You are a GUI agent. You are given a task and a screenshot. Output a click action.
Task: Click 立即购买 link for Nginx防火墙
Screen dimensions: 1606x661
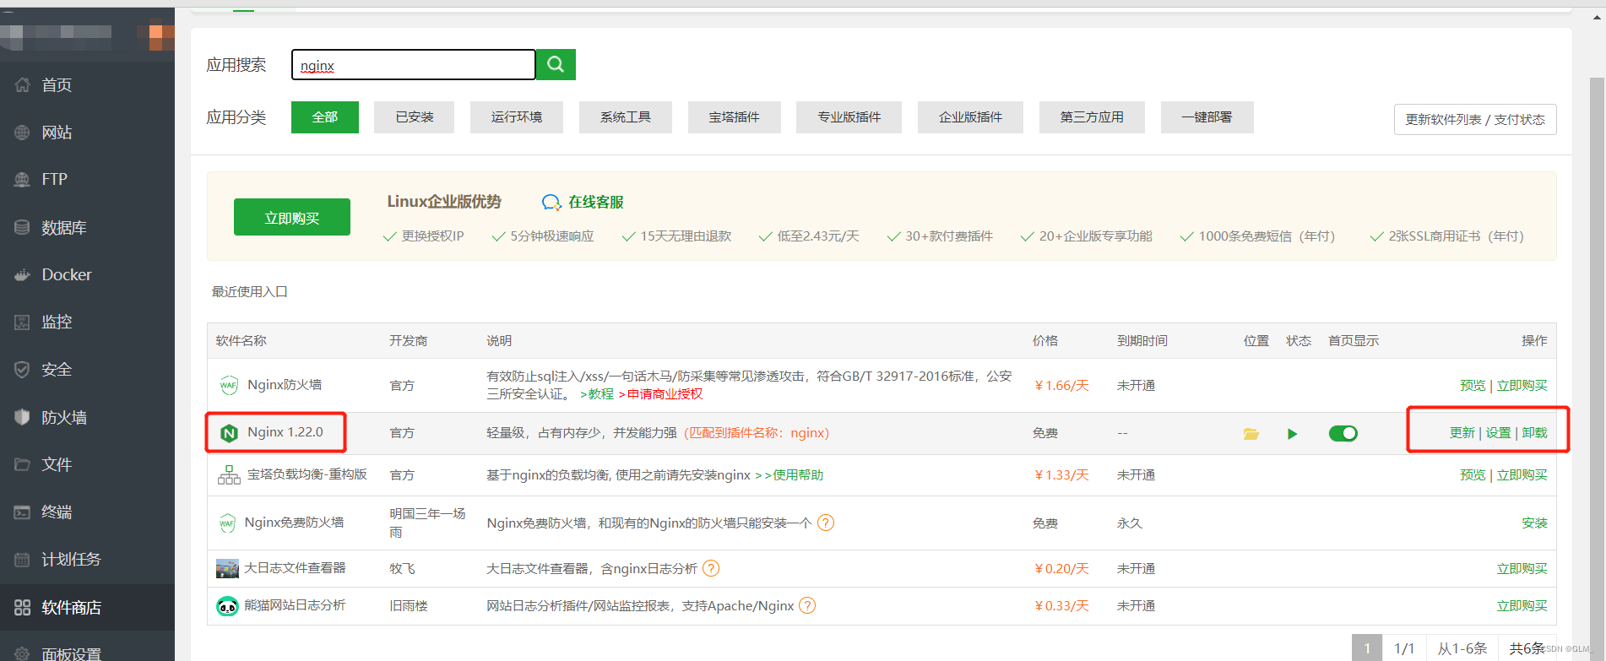coord(1522,386)
